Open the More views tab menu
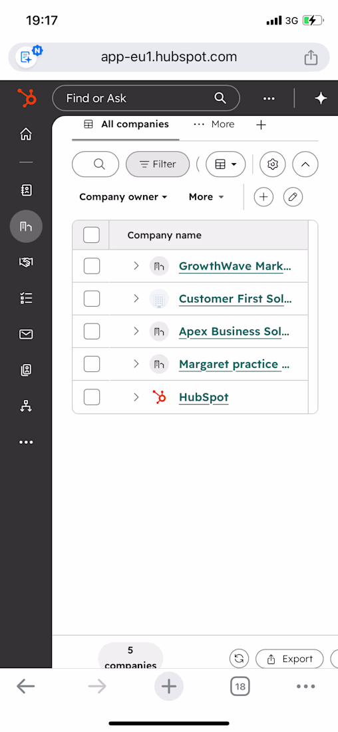This screenshot has width=338, height=732. coord(214,124)
